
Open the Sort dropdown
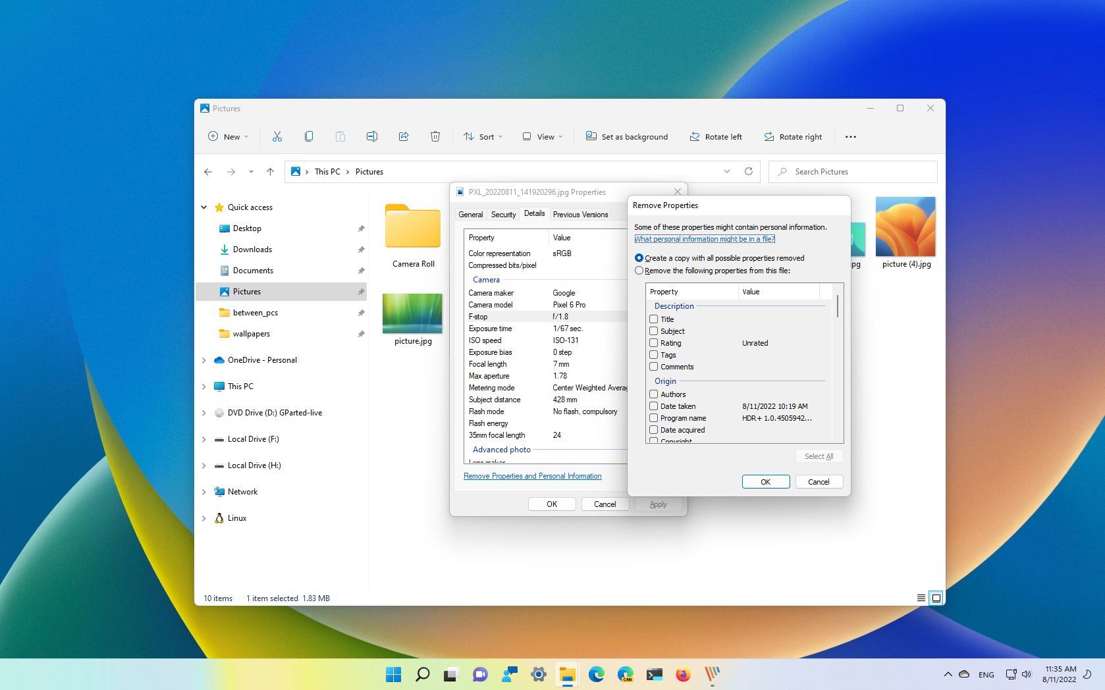[x=483, y=136]
